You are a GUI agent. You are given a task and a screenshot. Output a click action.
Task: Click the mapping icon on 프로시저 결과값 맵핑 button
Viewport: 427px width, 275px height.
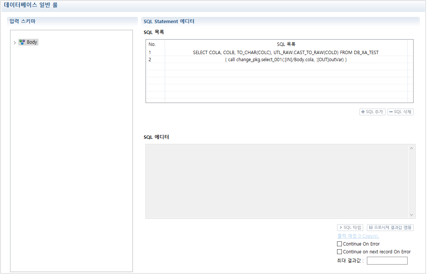coord(370,228)
